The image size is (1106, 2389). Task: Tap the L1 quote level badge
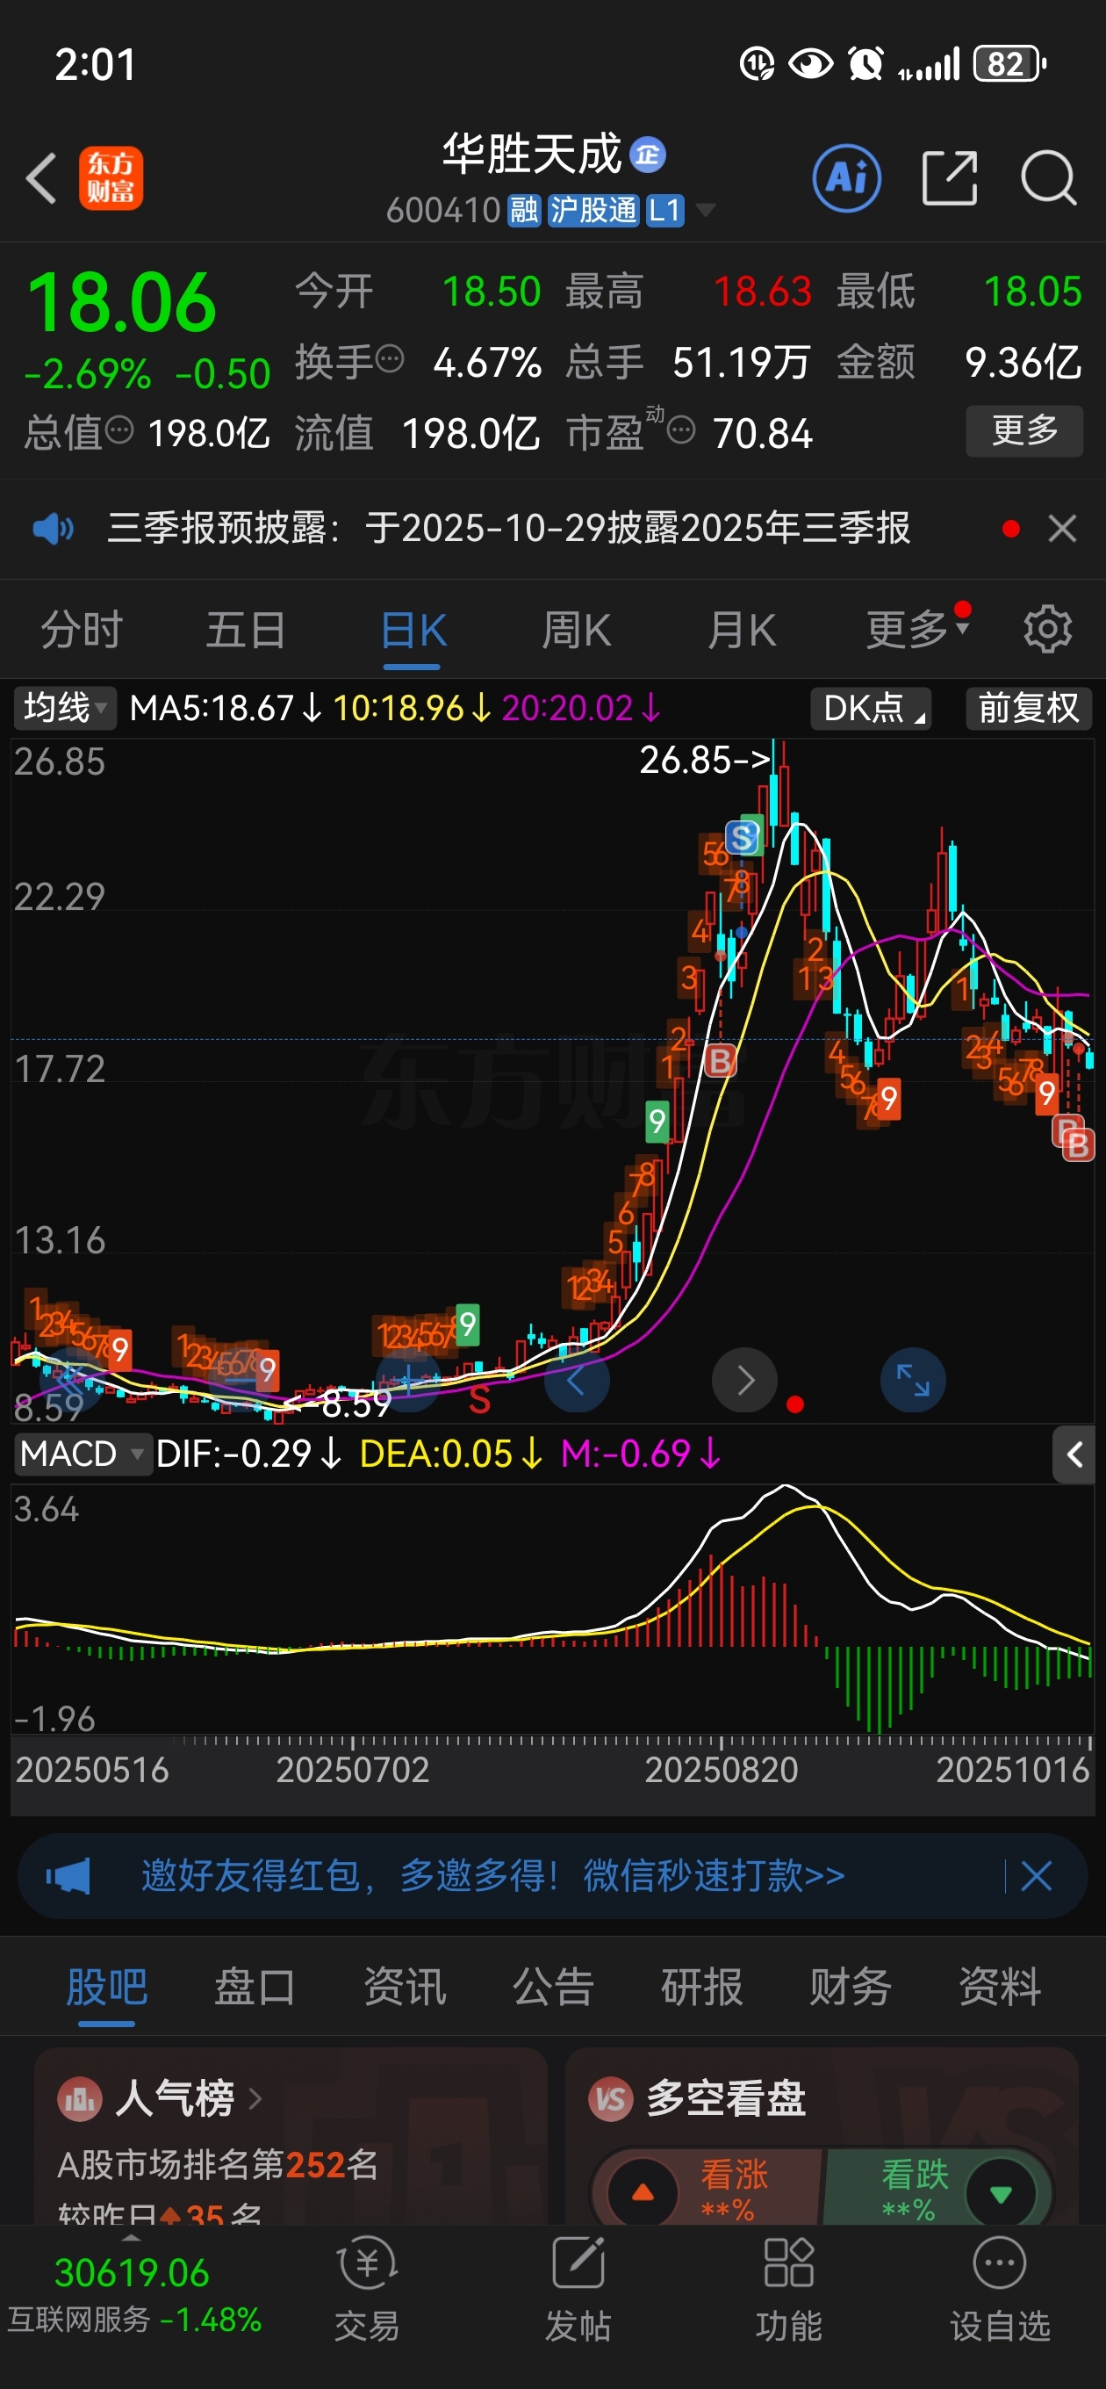pos(664,211)
